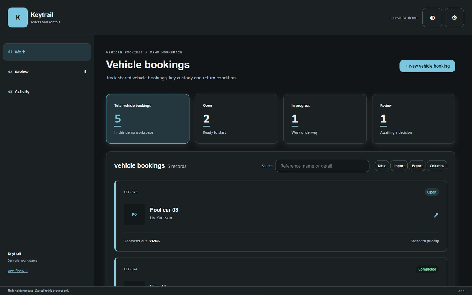472x295 pixels.
Task: Click the Review count badge 1 in sidebar
Action: tap(85, 72)
